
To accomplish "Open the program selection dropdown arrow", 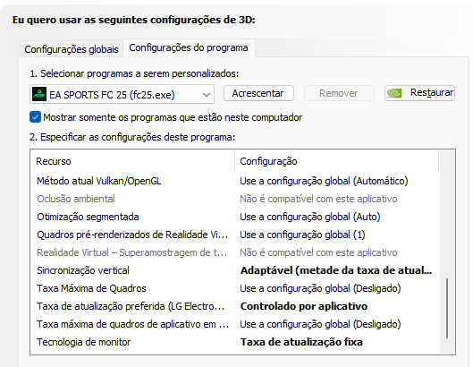I will pyautogui.click(x=207, y=95).
